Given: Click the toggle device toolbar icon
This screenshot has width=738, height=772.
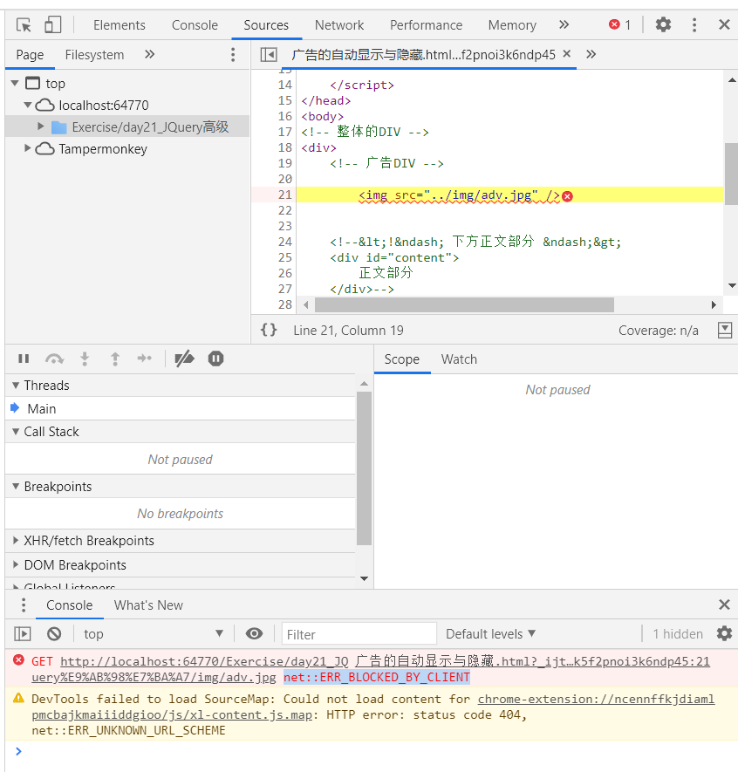Looking at the screenshot, I should tap(52, 24).
